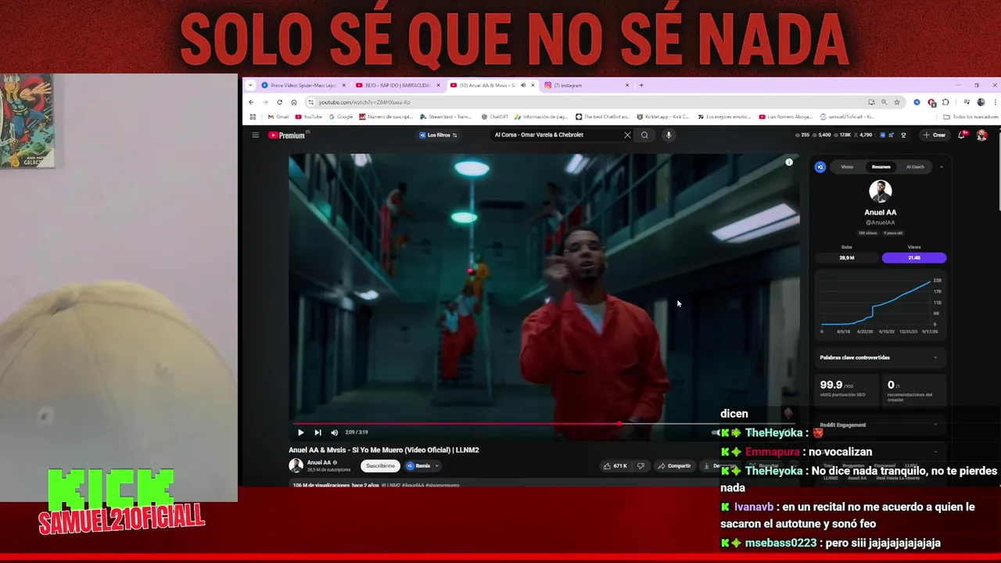Viewport: 1001px width, 563px height.
Task: Play the paused YouTube video
Action: [300, 432]
